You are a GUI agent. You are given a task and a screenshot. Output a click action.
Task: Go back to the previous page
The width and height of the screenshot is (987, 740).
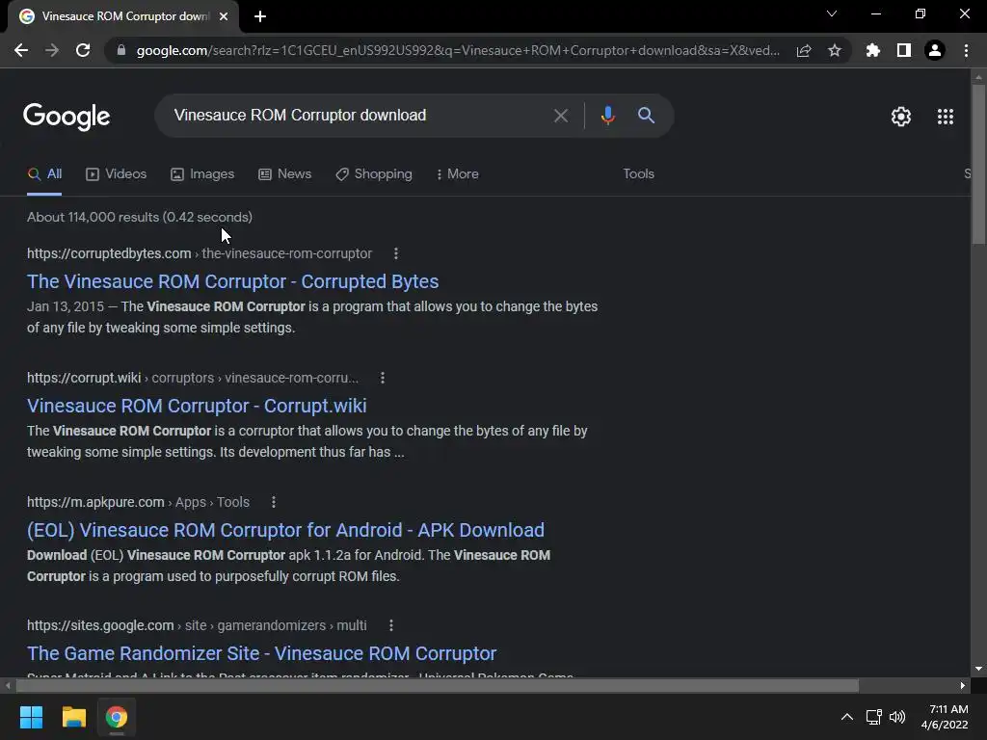click(x=21, y=50)
